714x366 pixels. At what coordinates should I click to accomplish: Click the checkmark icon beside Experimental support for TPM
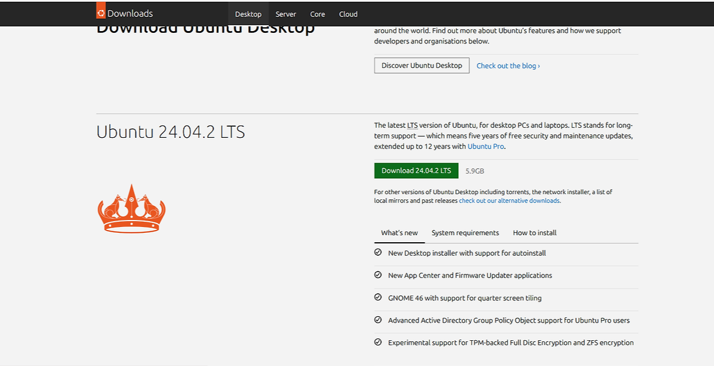(x=378, y=342)
